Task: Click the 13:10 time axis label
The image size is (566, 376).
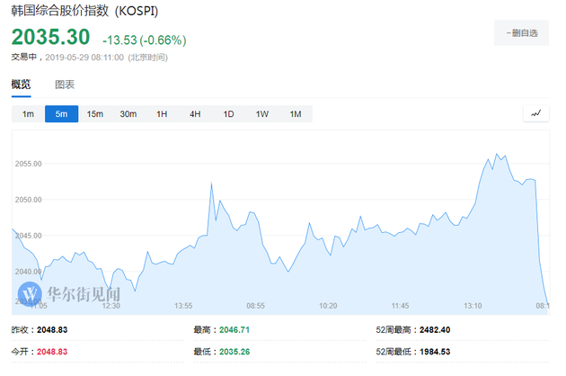Action: click(x=473, y=306)
